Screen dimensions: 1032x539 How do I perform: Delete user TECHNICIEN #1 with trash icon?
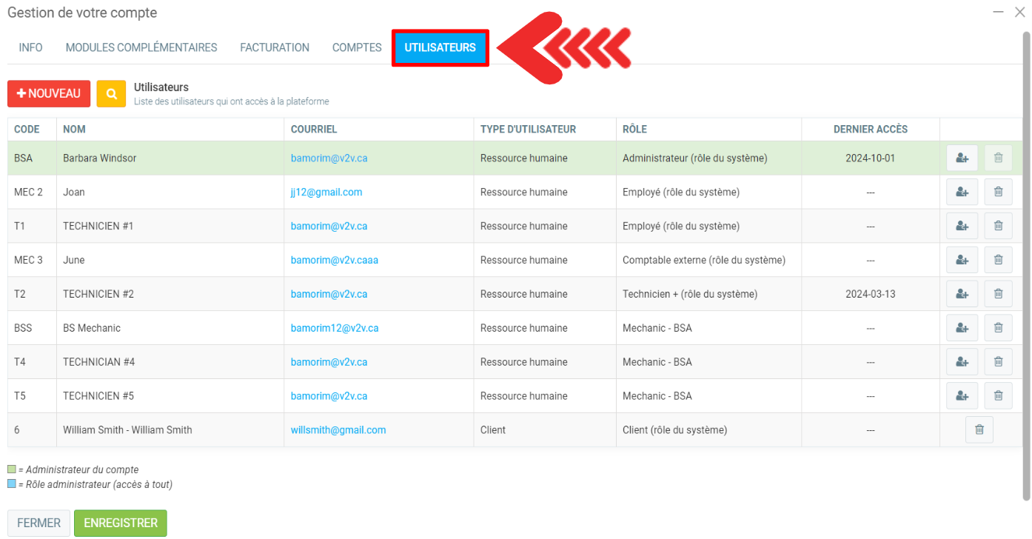click(x=997, y=227)
